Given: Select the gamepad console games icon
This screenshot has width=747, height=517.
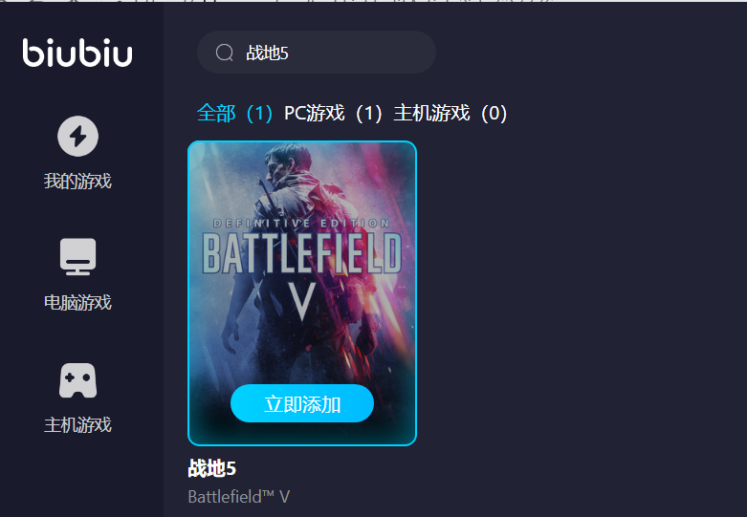Looking at the screenshot, I should coord(78,380).
